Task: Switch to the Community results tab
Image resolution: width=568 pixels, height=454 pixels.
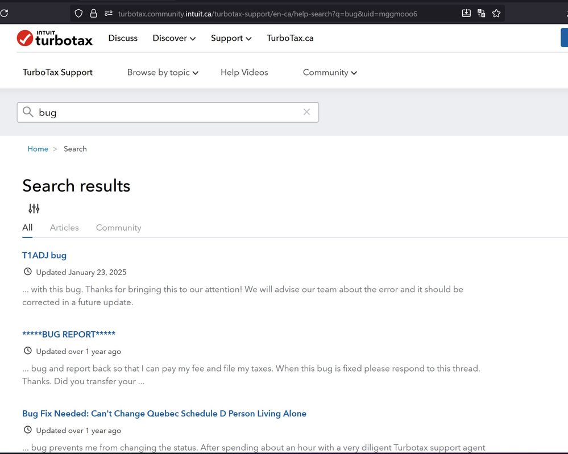Action: click(118, 227)
